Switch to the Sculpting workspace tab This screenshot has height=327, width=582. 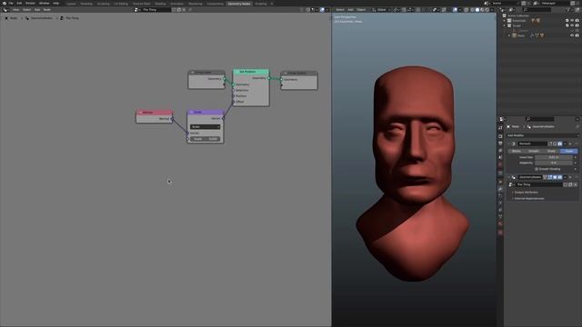coord(103,4)
